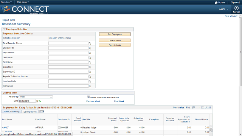Click the 1-222 of 222 row counter
This screenshot has height=136, width=242.
pos(205,107)
